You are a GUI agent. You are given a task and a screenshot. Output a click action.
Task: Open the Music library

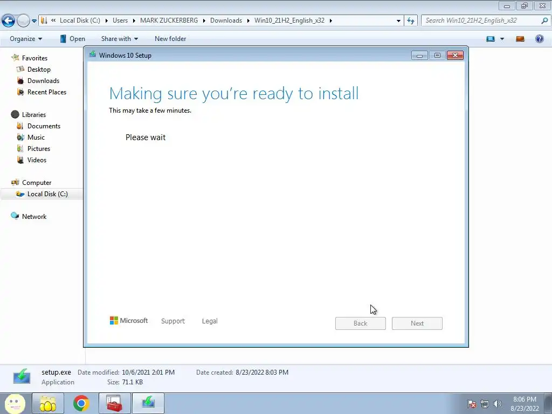(36, 137)
